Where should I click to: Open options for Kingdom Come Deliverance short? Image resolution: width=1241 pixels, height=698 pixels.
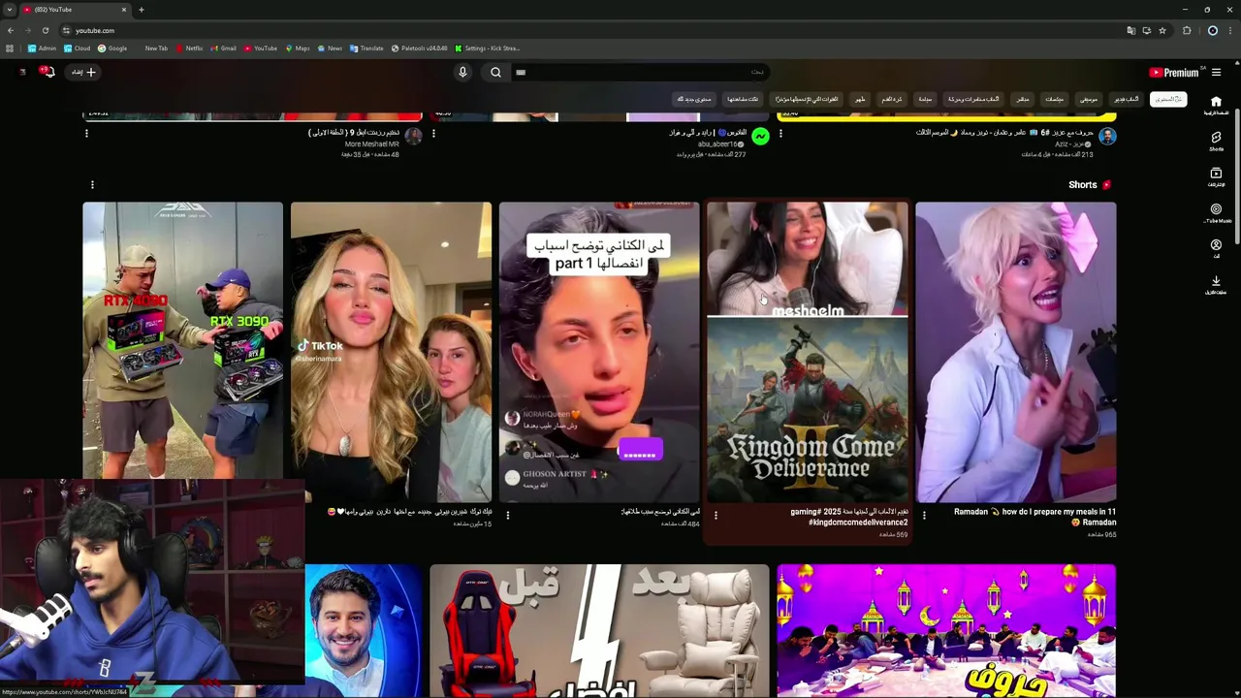coord(716,516)
